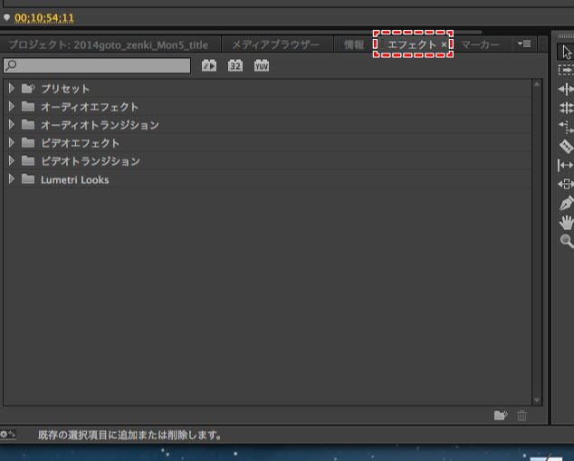Select the ビデオトランジション row label
This screenshot has width=574, height=461.
[x=91, y=161]
